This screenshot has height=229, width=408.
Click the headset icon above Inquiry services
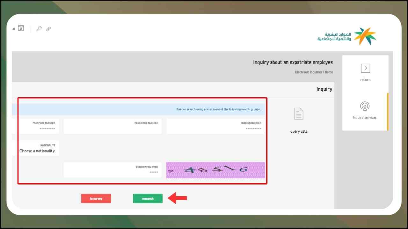(x=364, y=106)
